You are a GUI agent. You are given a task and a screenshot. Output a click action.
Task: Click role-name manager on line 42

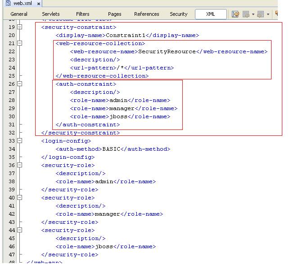pyautogui.click(x=108, y=214)
